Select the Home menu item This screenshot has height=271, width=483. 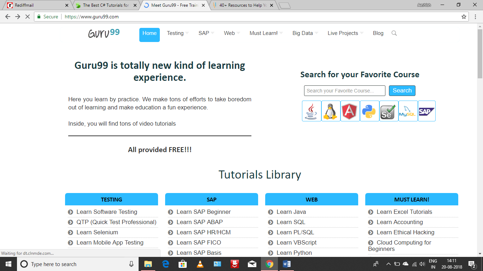point(149,33)
